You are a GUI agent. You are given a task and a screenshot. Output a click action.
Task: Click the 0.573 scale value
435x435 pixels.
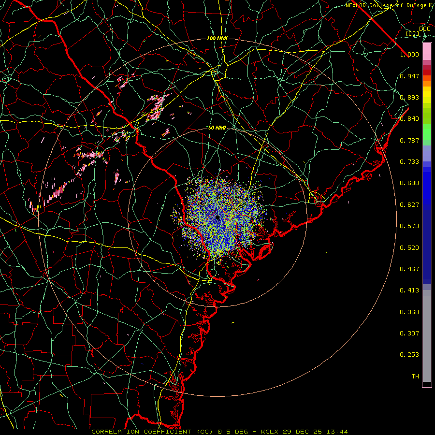coord(409,226)
